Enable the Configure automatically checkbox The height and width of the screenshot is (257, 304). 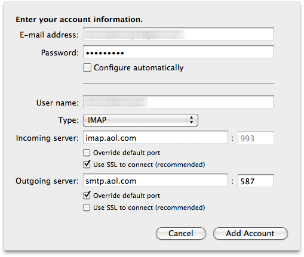[87, 67]
